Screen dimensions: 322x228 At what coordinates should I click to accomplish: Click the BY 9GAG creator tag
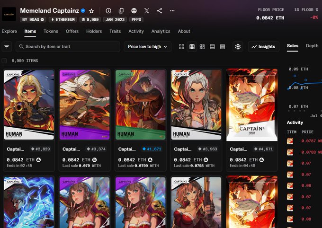coord(33,19)
